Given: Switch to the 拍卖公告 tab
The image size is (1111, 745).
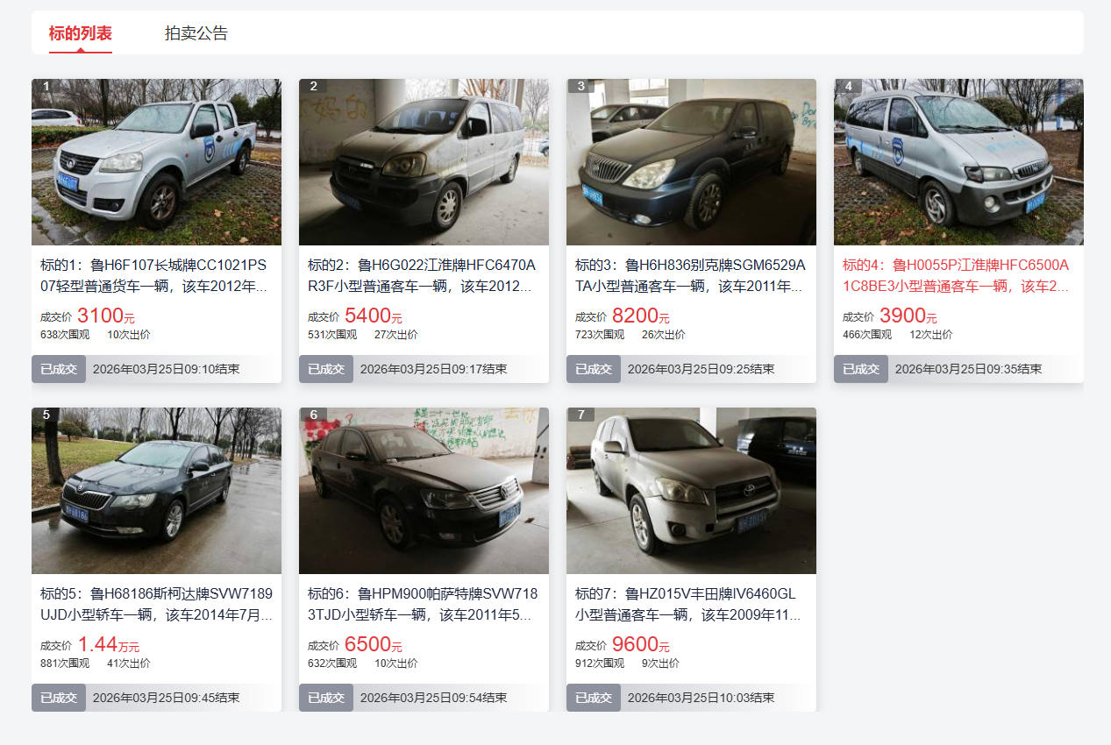Looking at the screenshot, I should (x=196, y=33).
